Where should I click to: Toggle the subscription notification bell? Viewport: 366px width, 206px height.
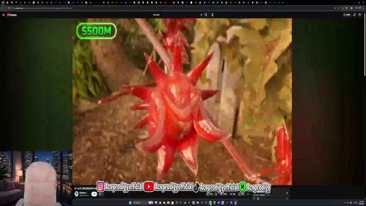pos(100,194)
